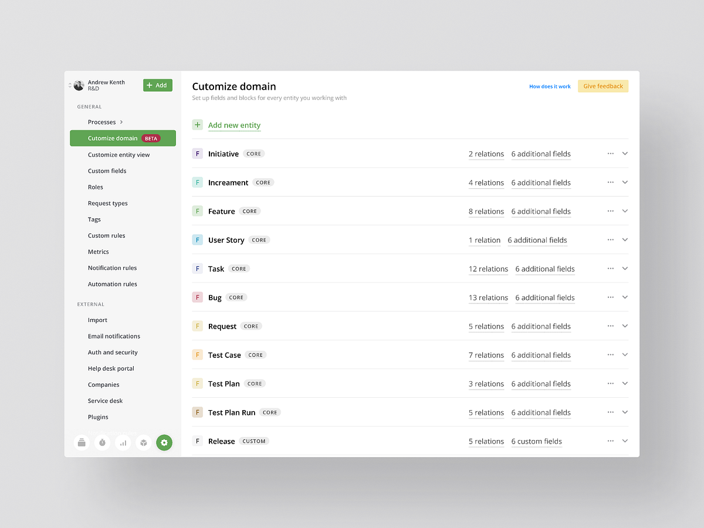704x528 pixels.
Task: Click the Release entity F icon
Action: pos(197,441)
